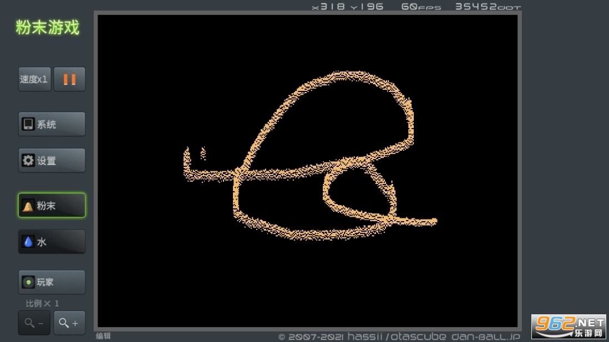Click the 编辑 label below the canvas

coord(103,336)
